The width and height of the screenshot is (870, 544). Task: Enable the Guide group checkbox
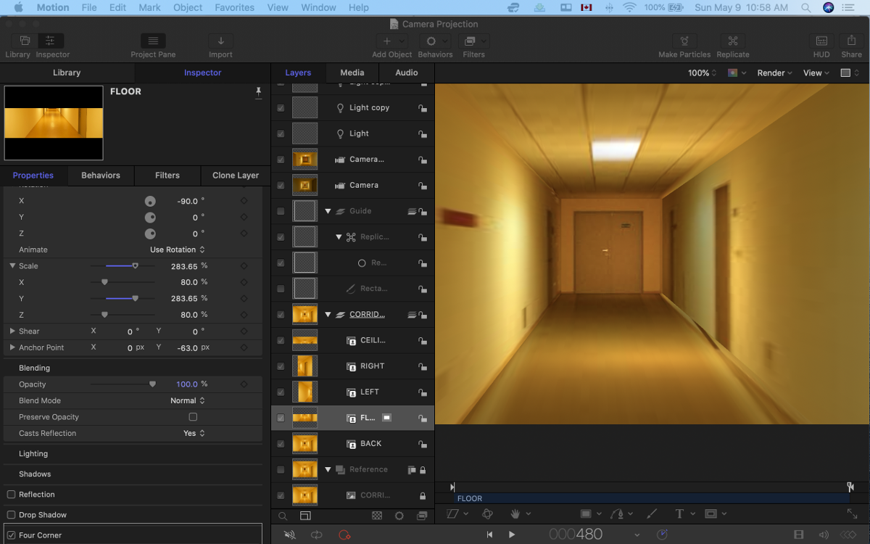click(281, 211)
